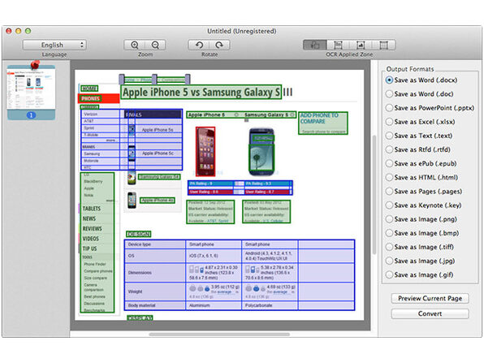Click the Apple iPhone 5s row
Image resolution: width=484 pixels, height=363 pixels.
pyautogui.click(x=158, y=130)
